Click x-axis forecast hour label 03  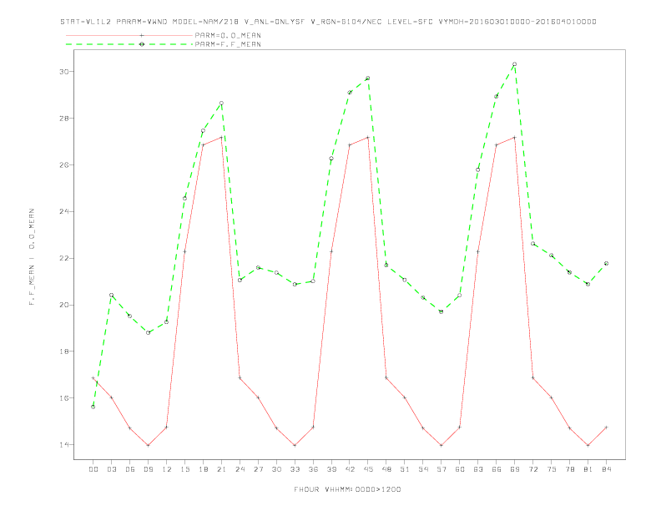pyautogui.click(x=111, y=469)
